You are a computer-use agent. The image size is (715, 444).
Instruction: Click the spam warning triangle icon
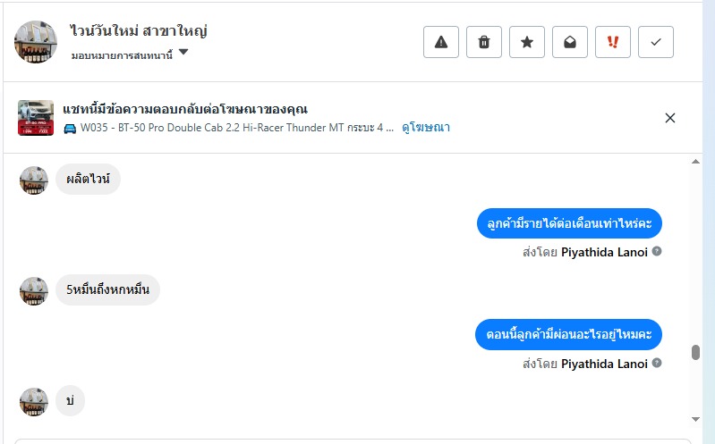441,42
